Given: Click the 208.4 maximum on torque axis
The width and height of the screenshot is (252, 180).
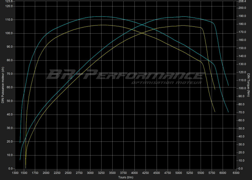Looking at the screenshot, I should click(242, 2).
